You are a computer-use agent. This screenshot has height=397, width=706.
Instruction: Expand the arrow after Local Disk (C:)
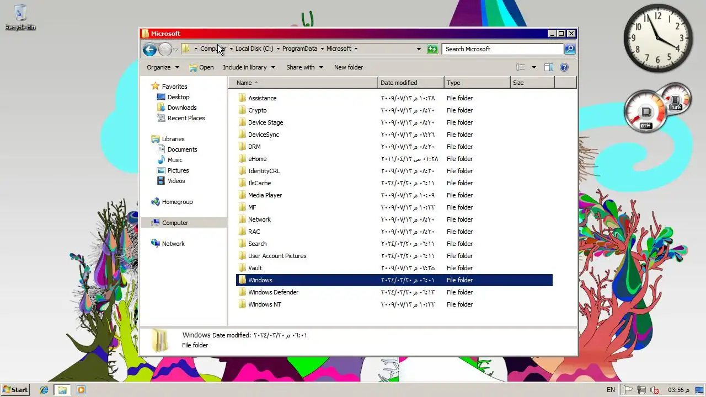tap(278, 49)
